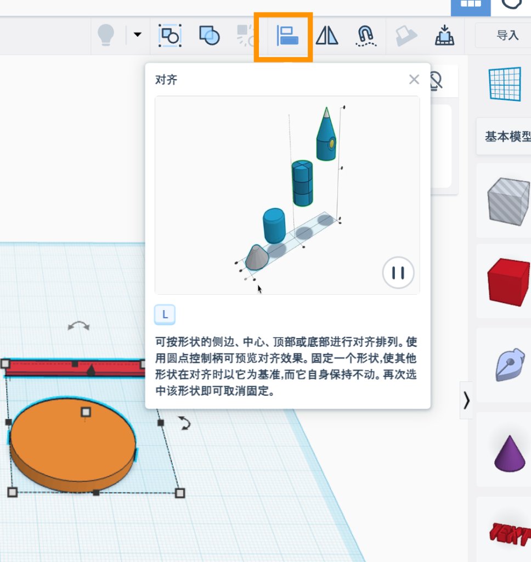Click the orange cylinder height handle

point(85,412)
